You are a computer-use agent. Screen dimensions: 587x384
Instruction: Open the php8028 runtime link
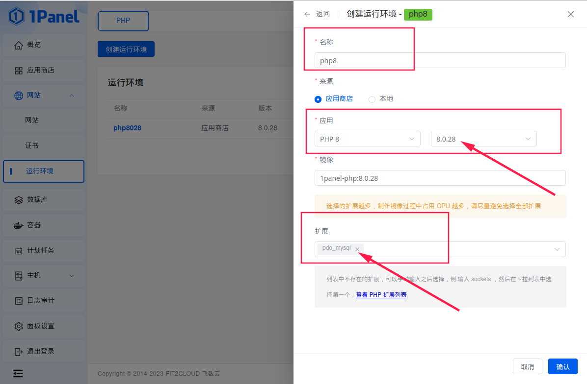pos(127,128)
